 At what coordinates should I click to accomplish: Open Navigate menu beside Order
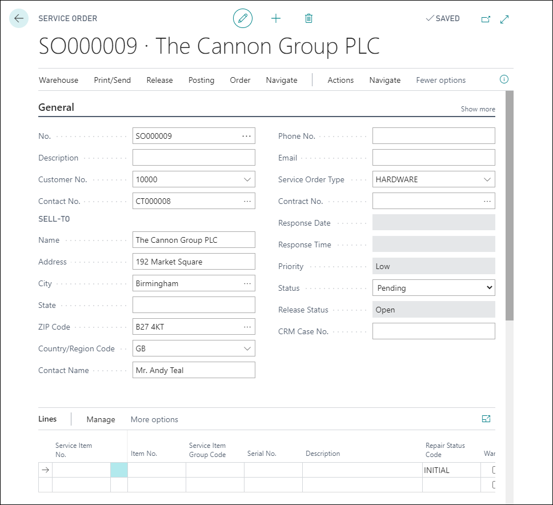click(x=282, y=80)
